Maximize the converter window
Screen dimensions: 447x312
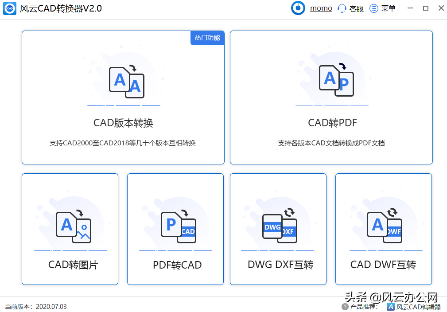click(426, 8)
